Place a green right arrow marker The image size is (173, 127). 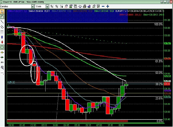(2, 57)
